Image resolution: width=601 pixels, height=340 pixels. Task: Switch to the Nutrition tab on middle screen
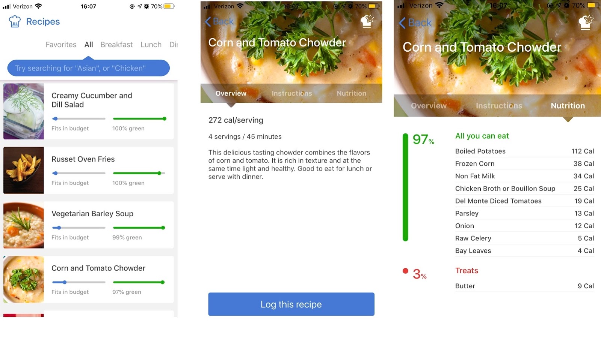point(351,93)
